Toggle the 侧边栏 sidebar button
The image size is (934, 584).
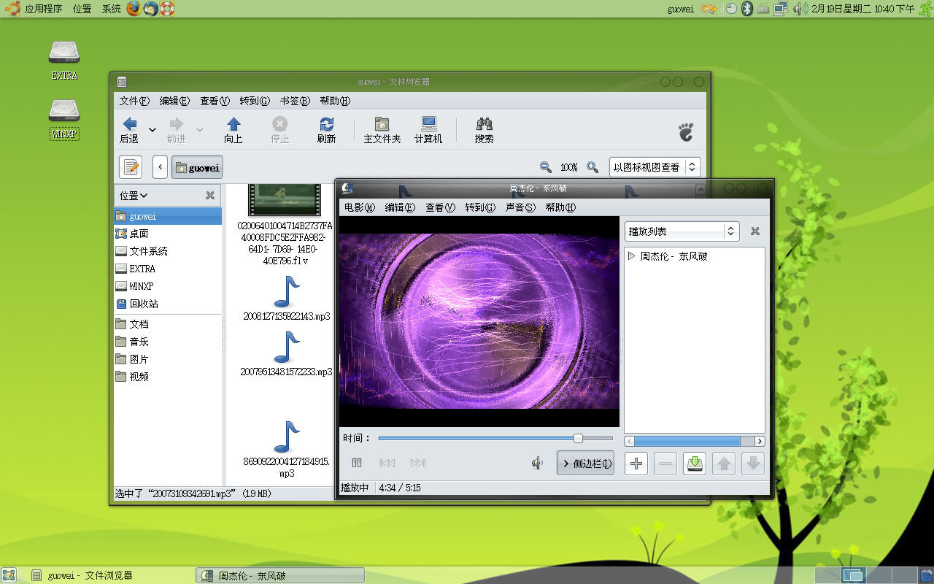tap(585, 463)
